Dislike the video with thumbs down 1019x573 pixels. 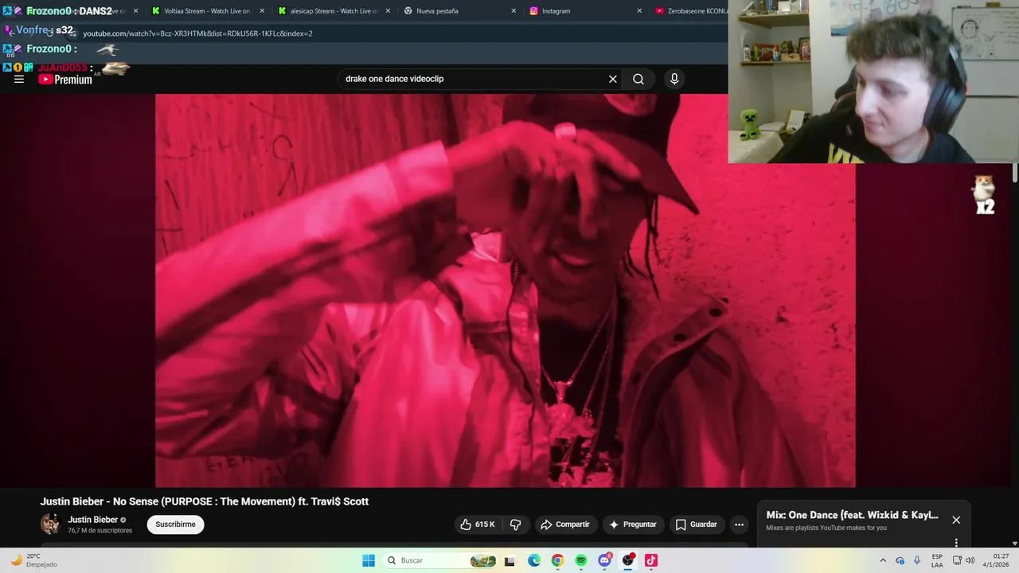coord(516,524)
